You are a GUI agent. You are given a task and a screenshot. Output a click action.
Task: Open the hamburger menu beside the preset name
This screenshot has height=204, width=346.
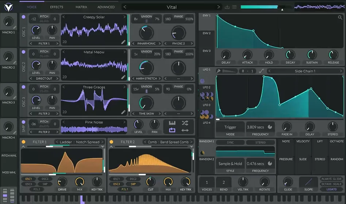pos(234,7)
